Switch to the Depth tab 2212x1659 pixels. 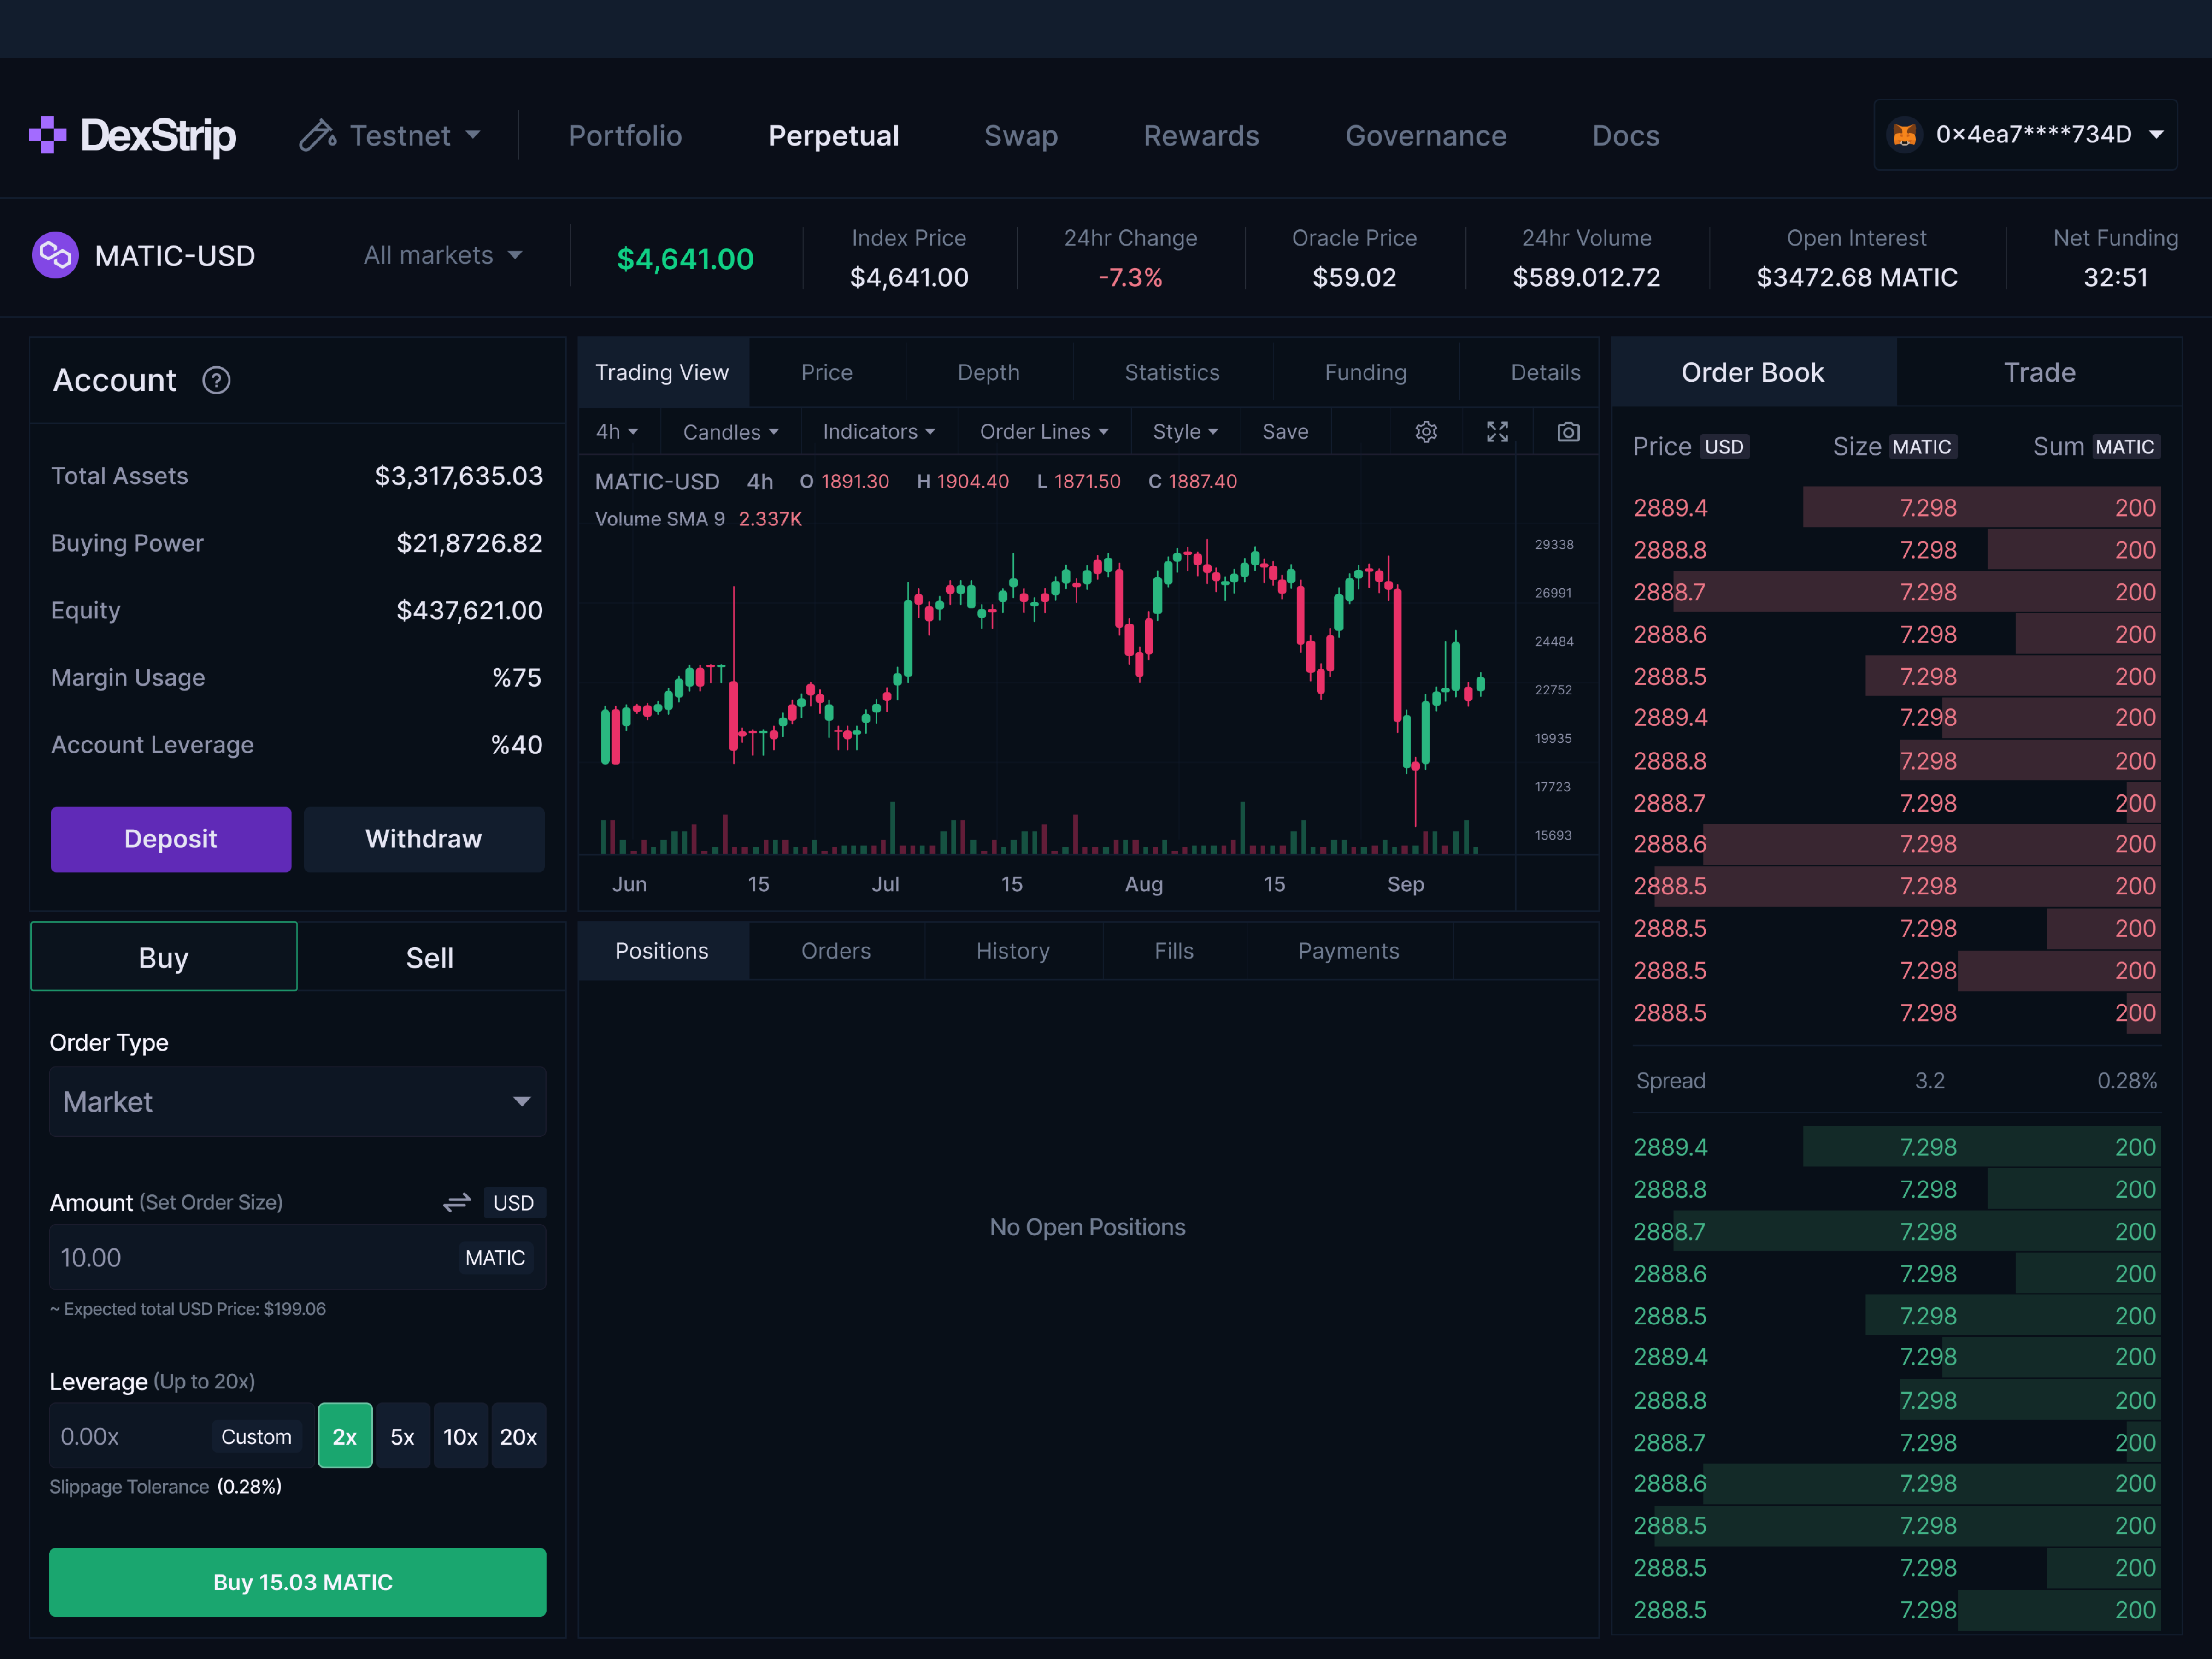coord(988,371)
